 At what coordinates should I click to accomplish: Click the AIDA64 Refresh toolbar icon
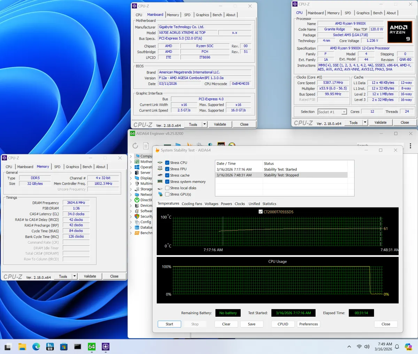[x=135, y=146]
